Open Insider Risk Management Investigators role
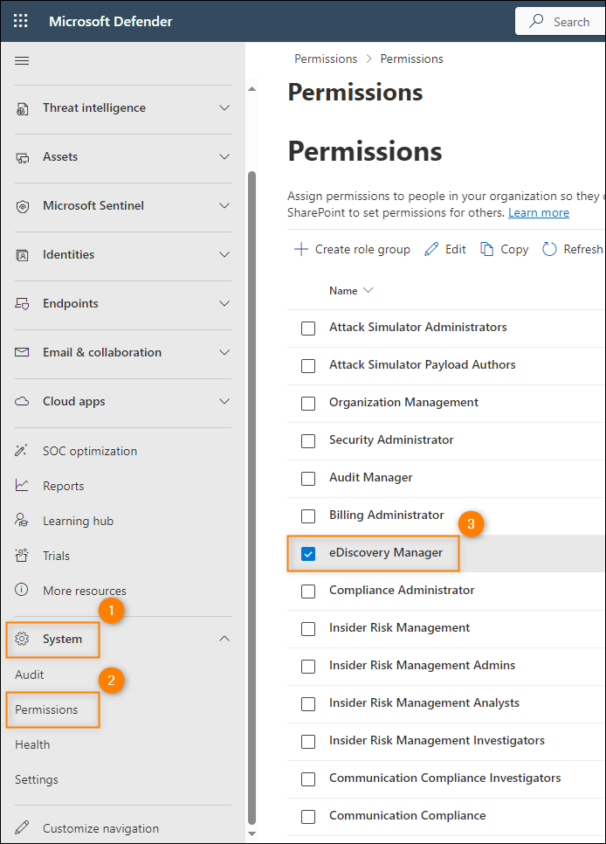The image size is (606, 844). pyautogui.click(x=437, y=741)
